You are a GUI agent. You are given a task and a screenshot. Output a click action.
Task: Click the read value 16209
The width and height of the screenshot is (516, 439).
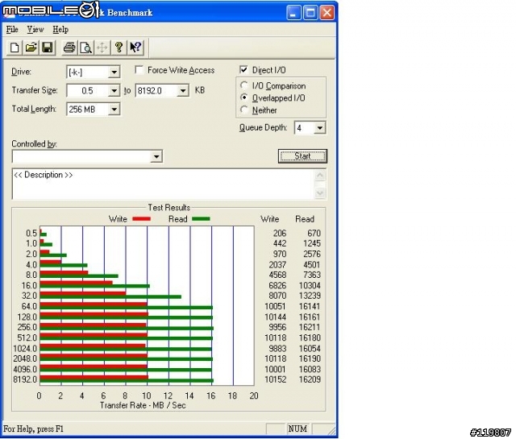coord(310,379)
